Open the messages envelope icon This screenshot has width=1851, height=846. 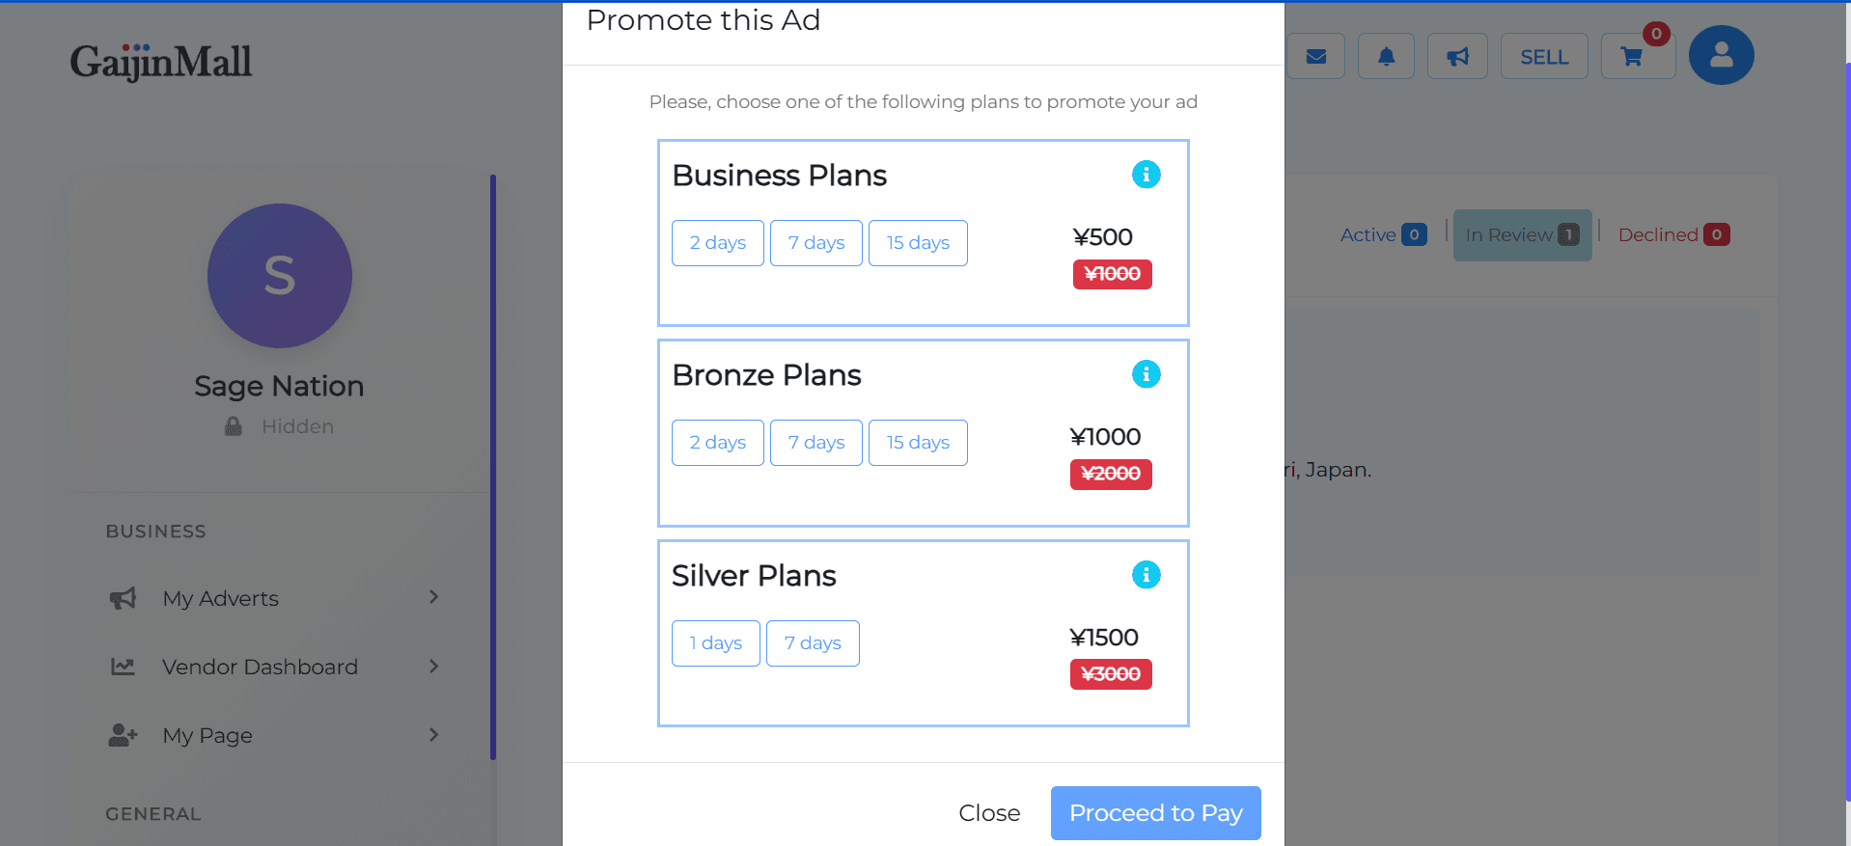coord(1315,56)
